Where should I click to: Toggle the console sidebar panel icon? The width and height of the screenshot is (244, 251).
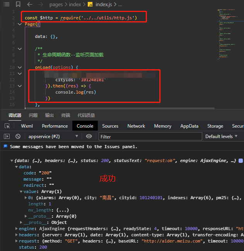(x=7, y=137)
